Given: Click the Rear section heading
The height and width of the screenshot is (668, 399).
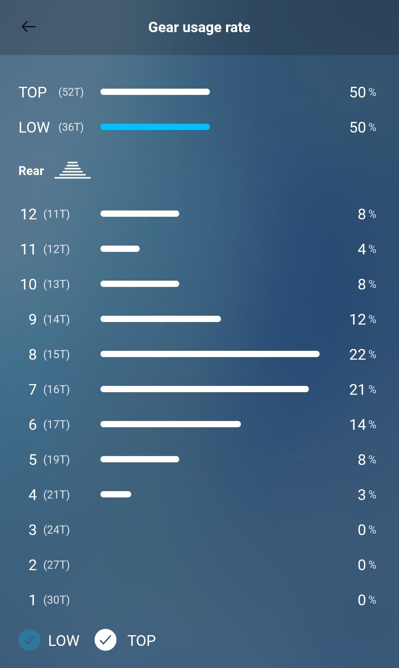Looking at the screenshot, I should 31,171.
